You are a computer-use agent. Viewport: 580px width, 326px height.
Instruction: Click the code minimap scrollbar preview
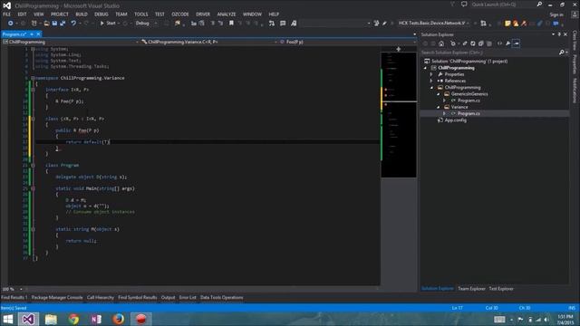click(x=399, y=115)
